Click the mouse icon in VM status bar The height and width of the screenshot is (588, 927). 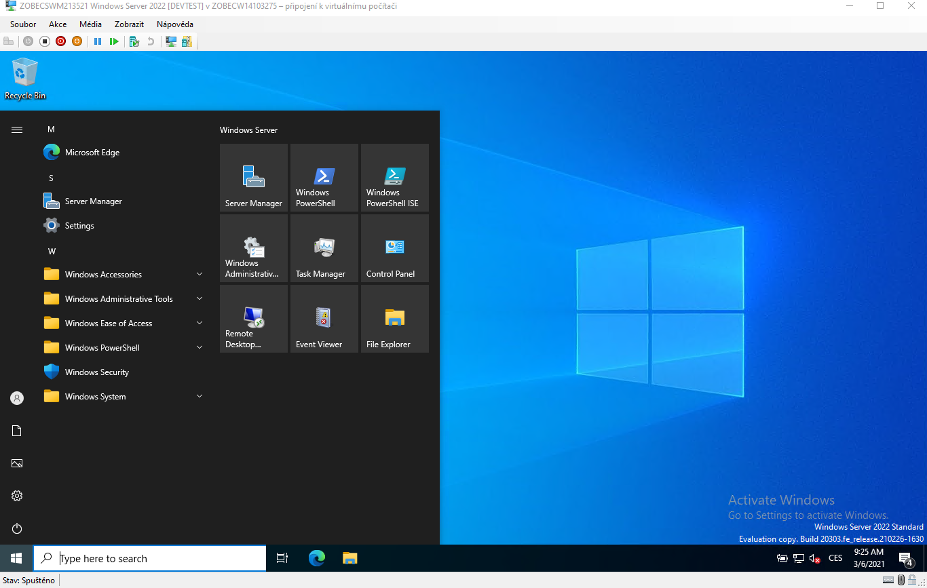click(901, 580)
